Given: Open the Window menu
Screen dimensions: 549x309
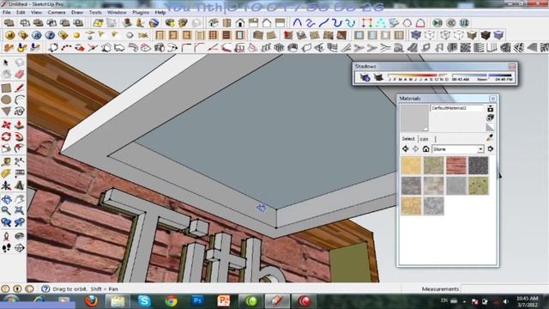Looking at the screenshot, I should pyautogui.click(x=117, y=12).
